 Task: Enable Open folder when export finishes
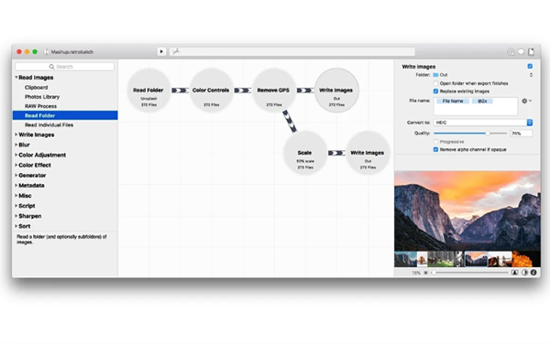(435, 83)
